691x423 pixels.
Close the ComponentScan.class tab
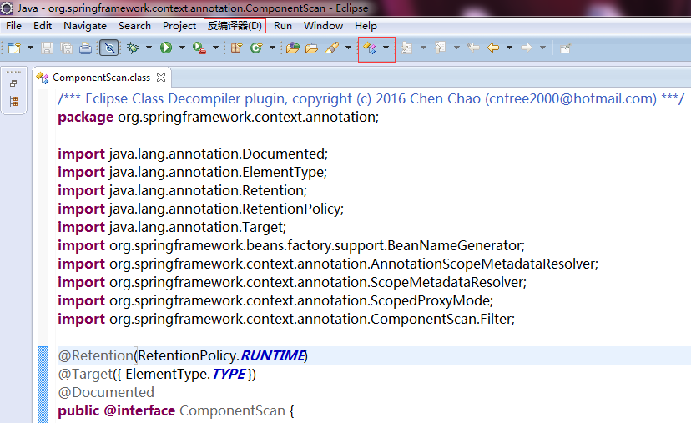[161, 78]
